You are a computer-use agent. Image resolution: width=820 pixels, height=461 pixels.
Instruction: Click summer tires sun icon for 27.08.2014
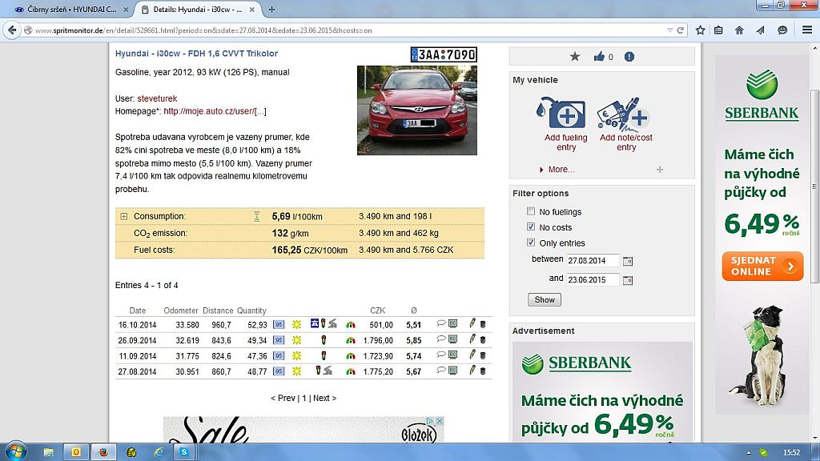296,371
